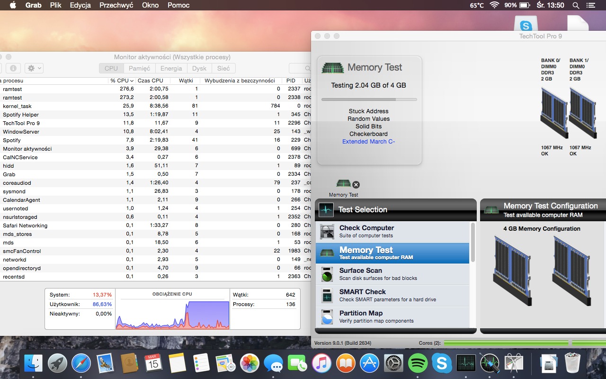The width and height of the screenshot is (606, 379).
Task: Switch to the Dysk tab
Action: click(x=199, y=68)
